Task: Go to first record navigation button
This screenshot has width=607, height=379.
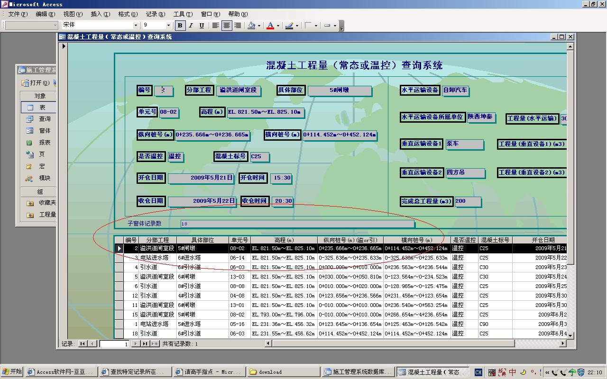Action: pyautogui.click(x=83, y=344)
